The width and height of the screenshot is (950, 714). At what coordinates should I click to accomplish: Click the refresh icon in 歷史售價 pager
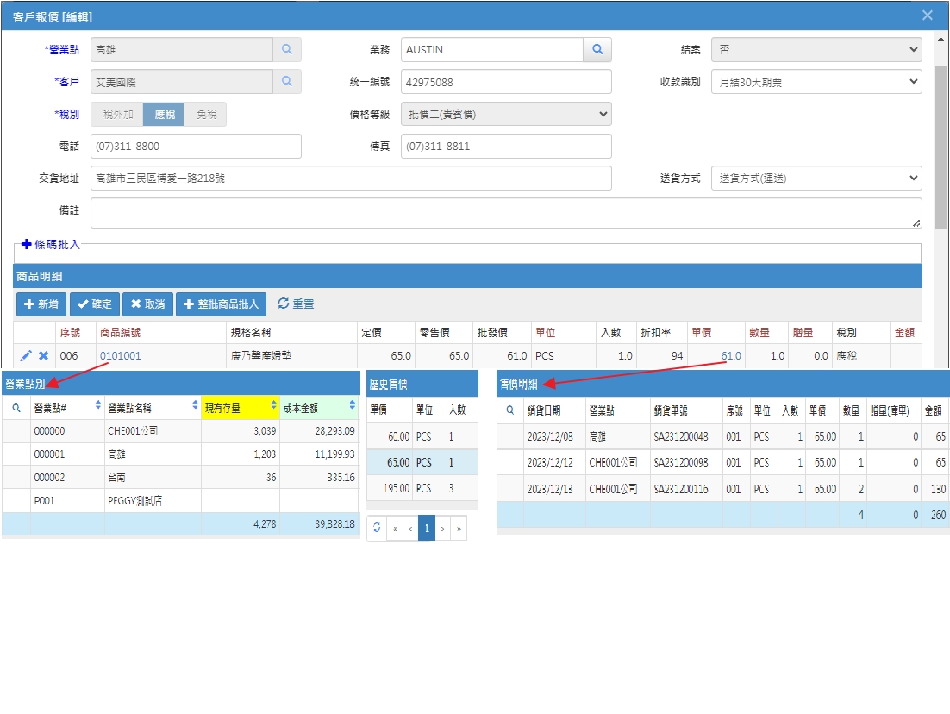click(x=376, y=528)
